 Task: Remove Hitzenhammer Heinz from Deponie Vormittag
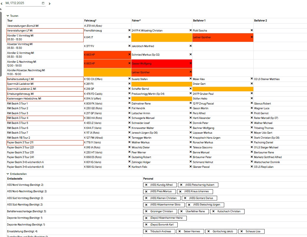click(146, 218)
